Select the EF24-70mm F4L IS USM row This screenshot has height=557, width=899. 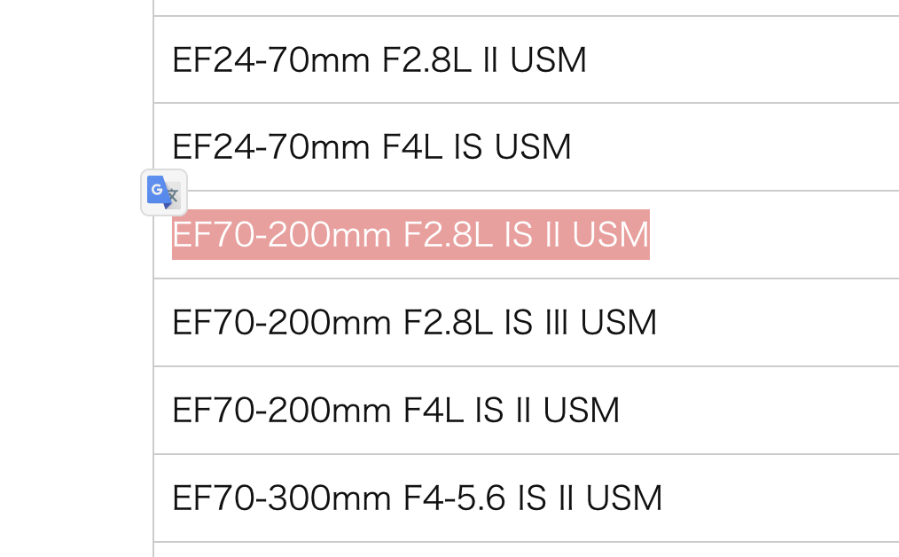(527, 147)
